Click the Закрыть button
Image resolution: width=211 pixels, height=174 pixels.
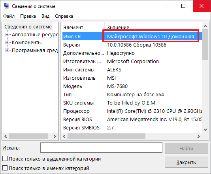187,162
